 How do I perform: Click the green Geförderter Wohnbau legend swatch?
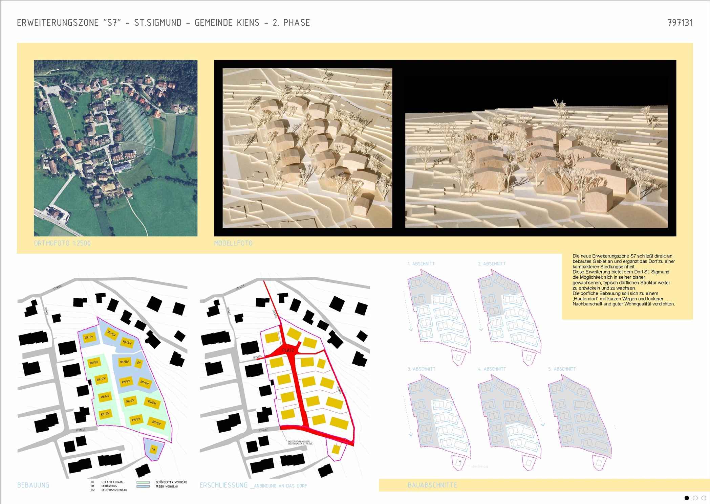coord(143,482)
